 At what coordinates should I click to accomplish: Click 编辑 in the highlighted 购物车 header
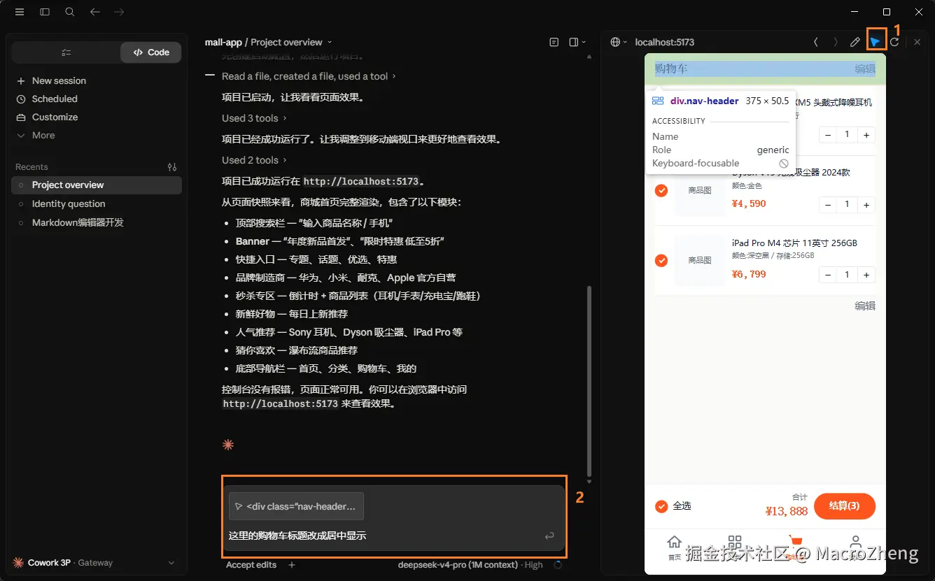865,69
